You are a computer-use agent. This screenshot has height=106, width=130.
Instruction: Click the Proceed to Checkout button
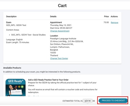113,101
